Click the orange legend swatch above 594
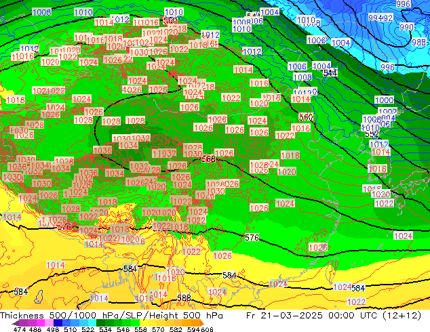 point(196,323)
